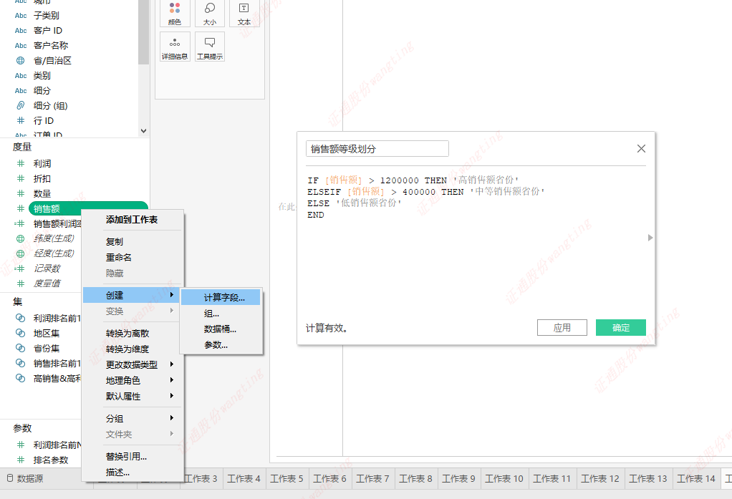Click the globe icon beside 经度(生成)
The height and width of the screenshot is (499, 732).
(21, 253)
